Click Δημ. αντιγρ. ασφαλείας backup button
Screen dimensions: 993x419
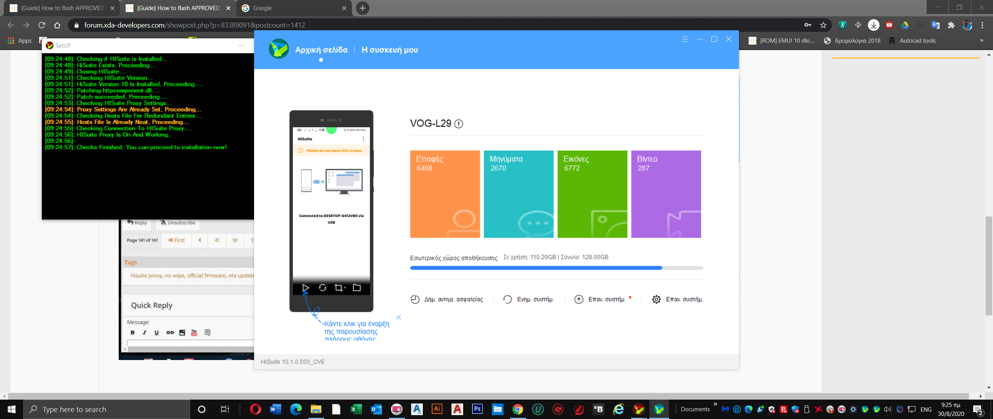[446, 299]
